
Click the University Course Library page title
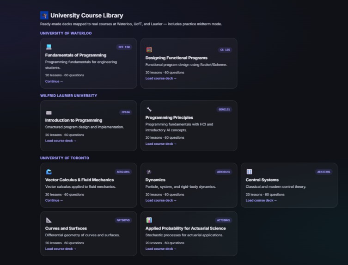pyautogui.click(x=87, y=15)
